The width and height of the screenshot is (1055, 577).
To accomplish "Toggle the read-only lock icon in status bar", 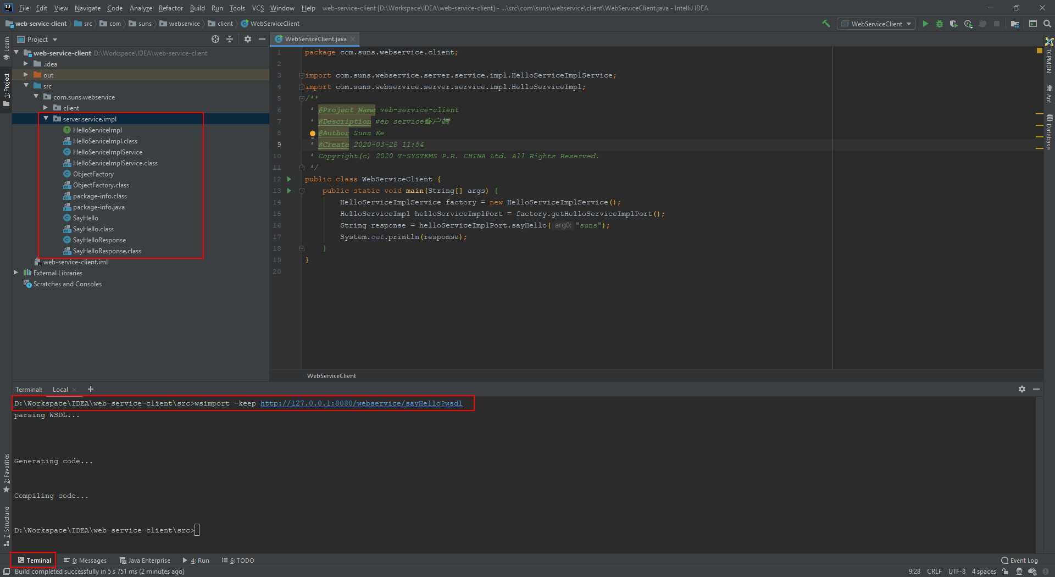I will pos(1005,572).
